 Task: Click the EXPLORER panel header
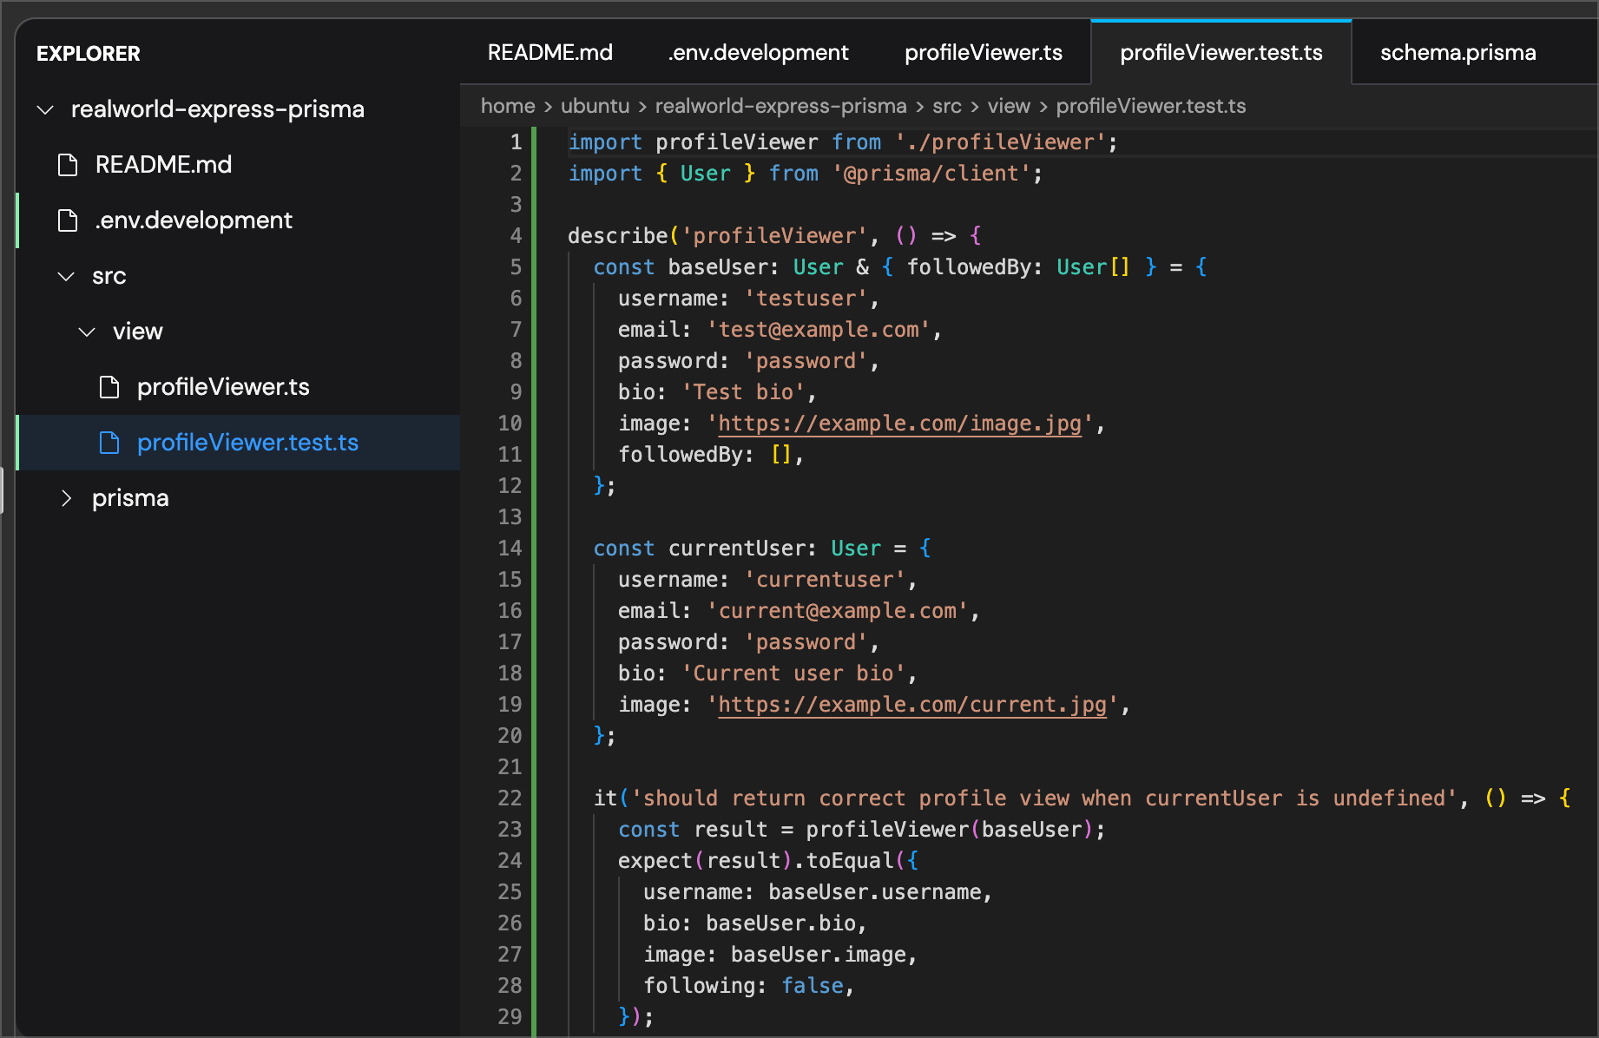click(88, 54)
